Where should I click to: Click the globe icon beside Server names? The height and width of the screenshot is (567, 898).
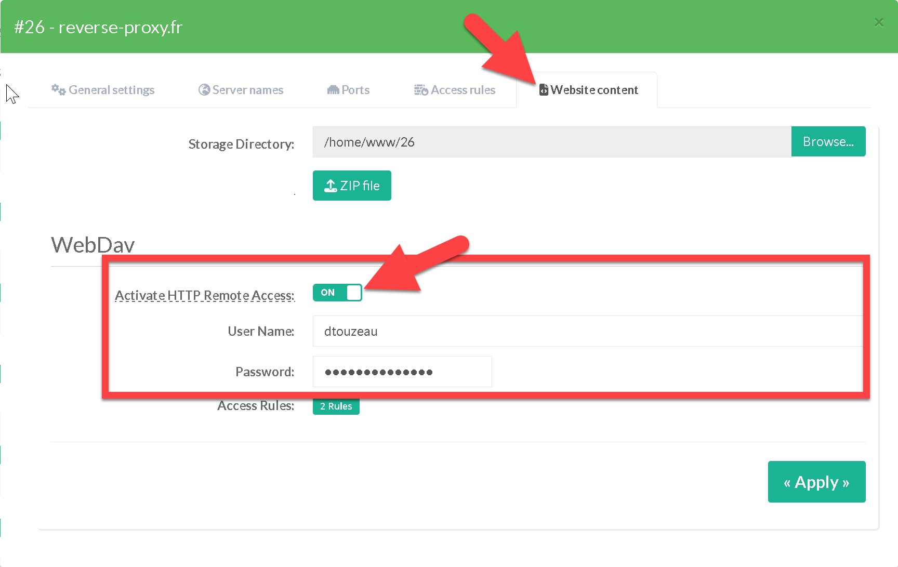tap(204, 90)
